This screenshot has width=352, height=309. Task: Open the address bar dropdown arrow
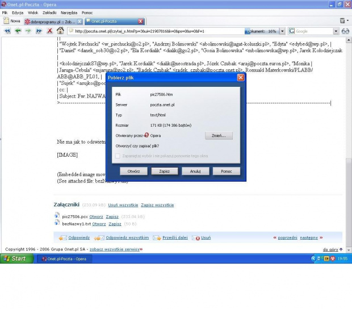(x=282, y=31)
